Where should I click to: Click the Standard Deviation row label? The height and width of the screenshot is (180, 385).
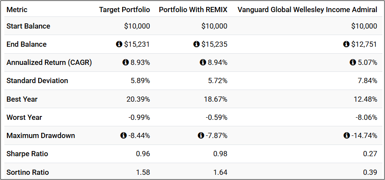[x=37, y=80]
